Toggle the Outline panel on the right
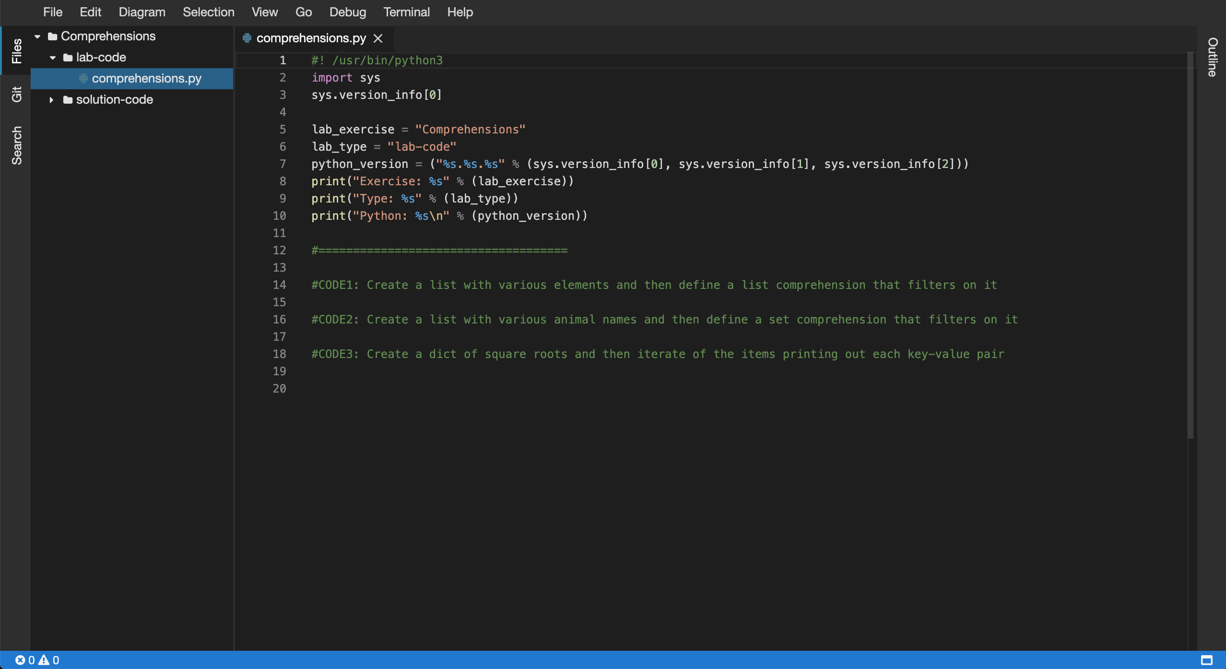1226x669 pixels. (1212, 57)
